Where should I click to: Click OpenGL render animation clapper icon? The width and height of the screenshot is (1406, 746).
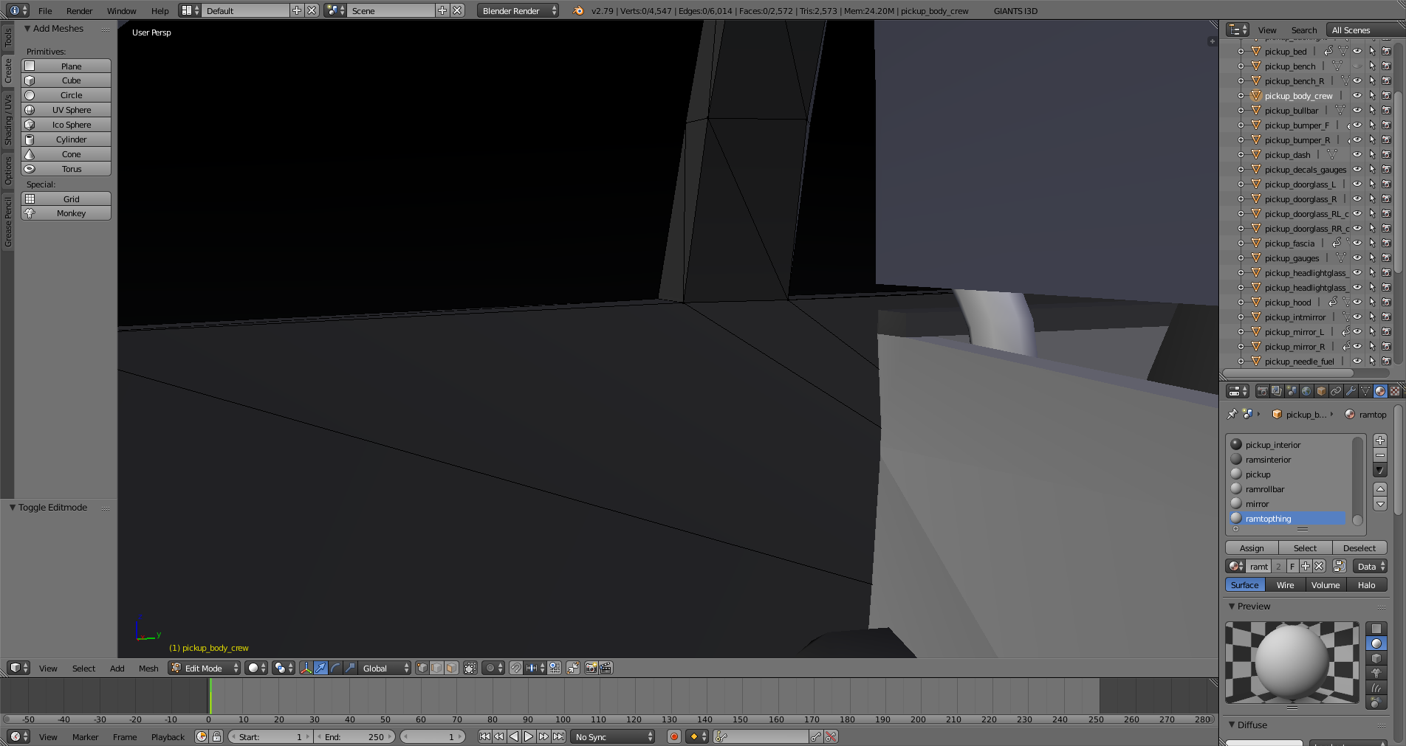click(x=606, y=668)
